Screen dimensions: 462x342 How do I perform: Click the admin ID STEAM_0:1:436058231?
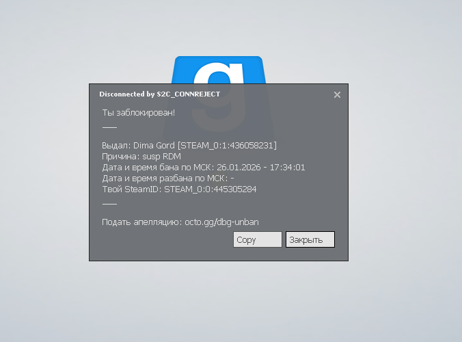(227, 145)
